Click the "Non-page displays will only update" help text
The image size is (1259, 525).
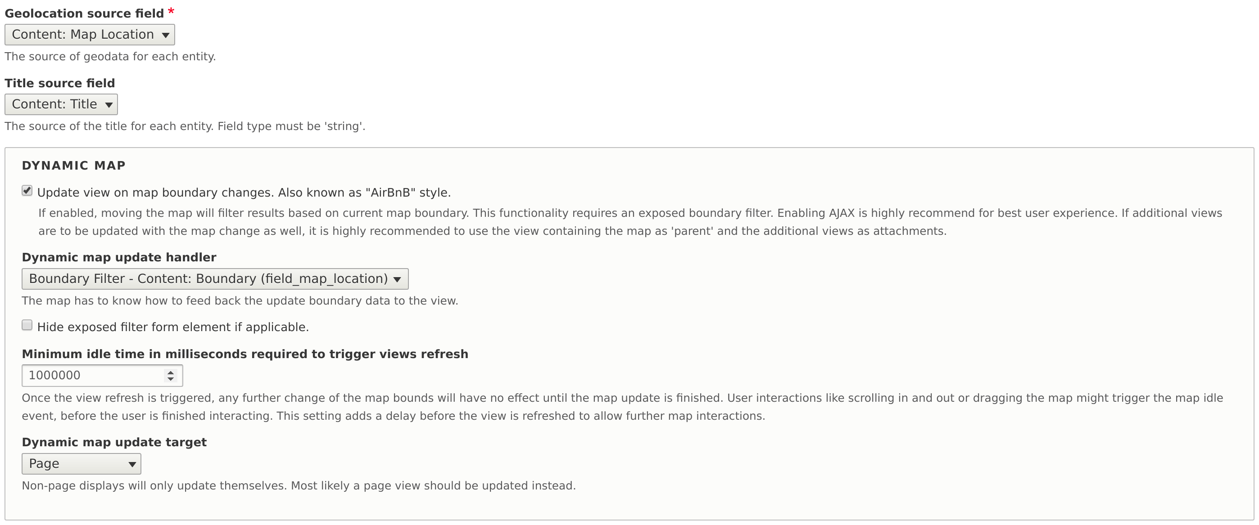[x=299, y=486]
